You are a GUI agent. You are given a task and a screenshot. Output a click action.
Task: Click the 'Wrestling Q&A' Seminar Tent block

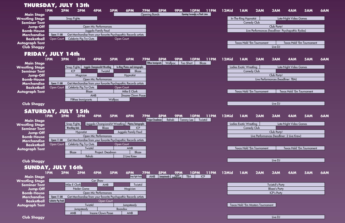73,128
